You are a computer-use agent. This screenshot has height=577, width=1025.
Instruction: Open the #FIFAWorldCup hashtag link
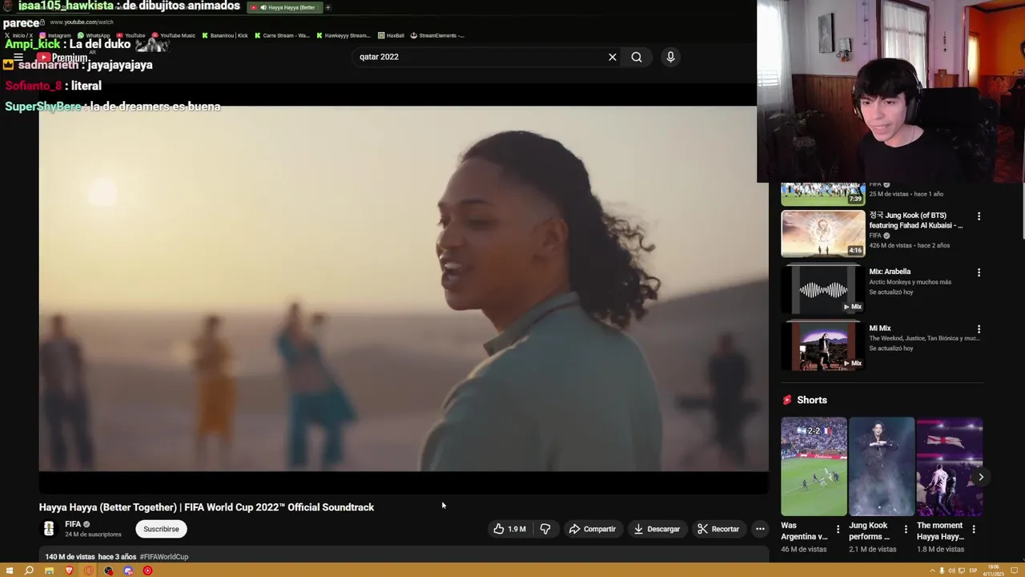[x=164, y=557]
